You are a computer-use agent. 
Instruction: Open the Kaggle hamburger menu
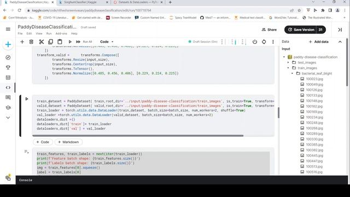[x=8, y=29]
